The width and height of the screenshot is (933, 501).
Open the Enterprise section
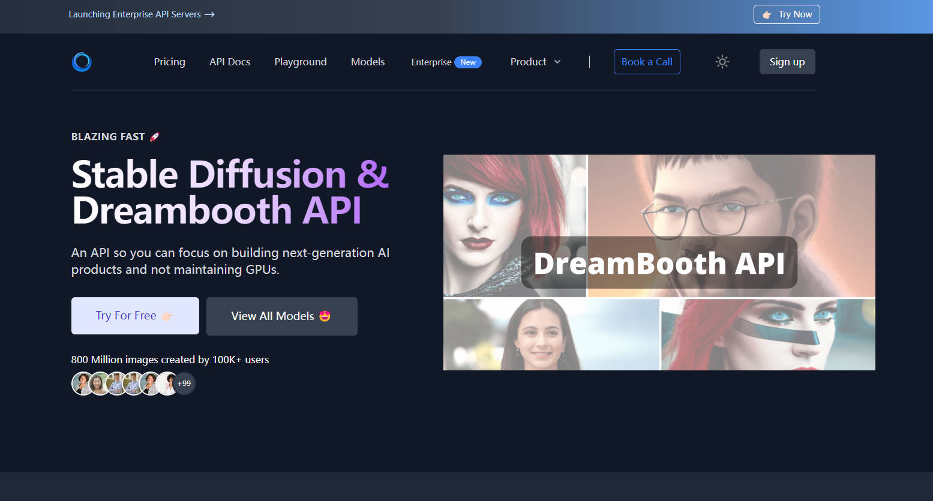431,62
